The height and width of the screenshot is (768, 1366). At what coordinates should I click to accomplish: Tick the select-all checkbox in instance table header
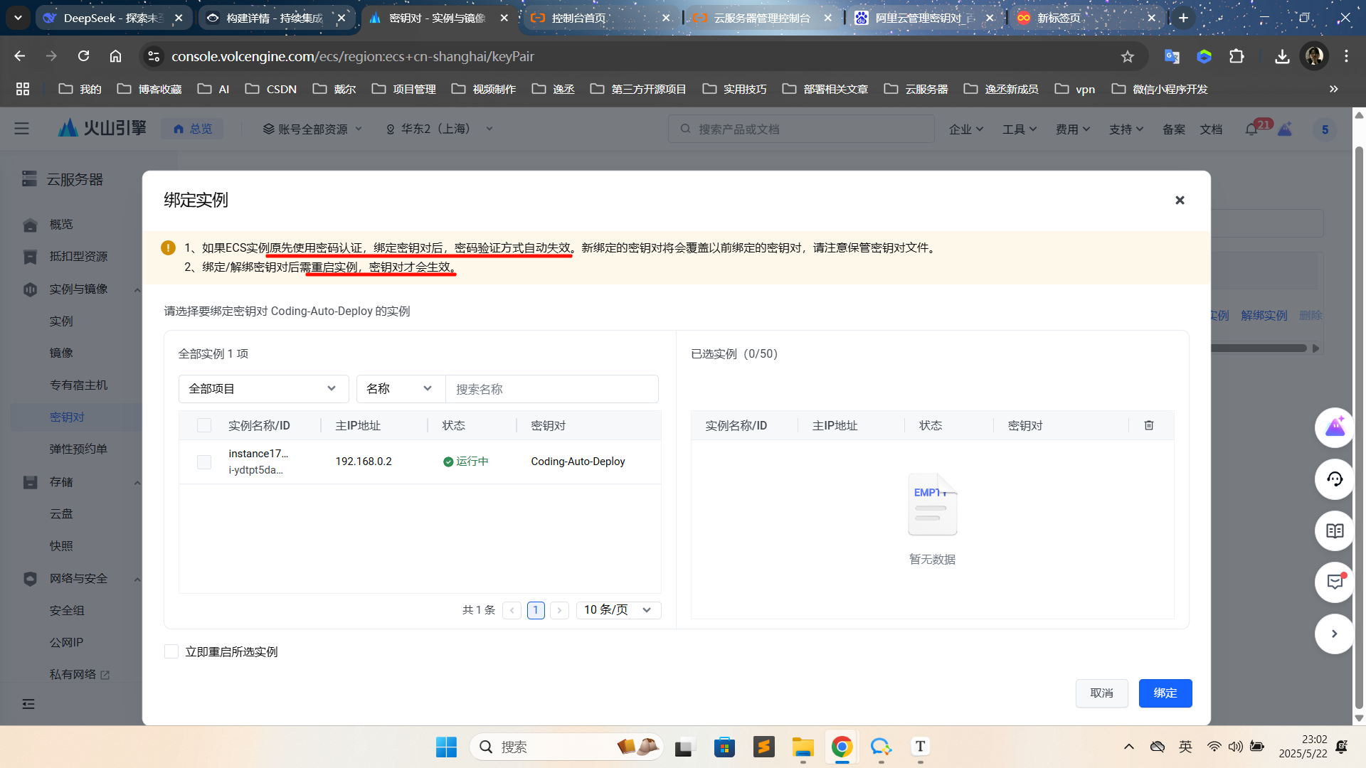pos(204,425)
